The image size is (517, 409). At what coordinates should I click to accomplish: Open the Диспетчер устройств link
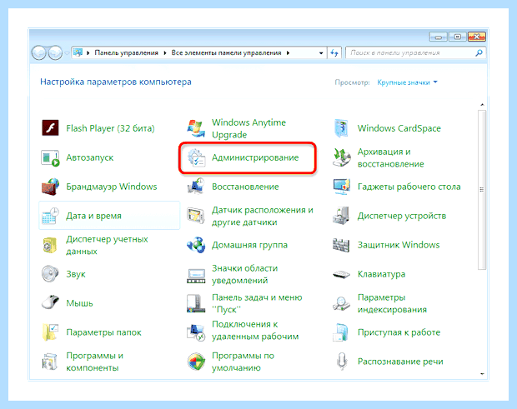[402, 216]
